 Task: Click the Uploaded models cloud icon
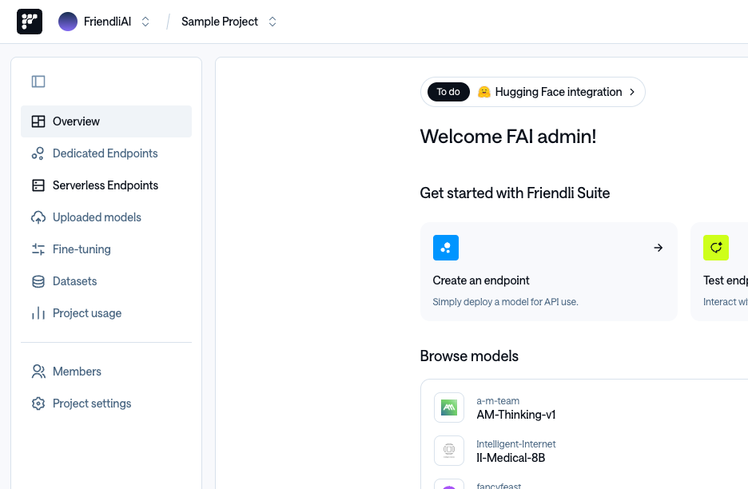[x=38, y=217]
